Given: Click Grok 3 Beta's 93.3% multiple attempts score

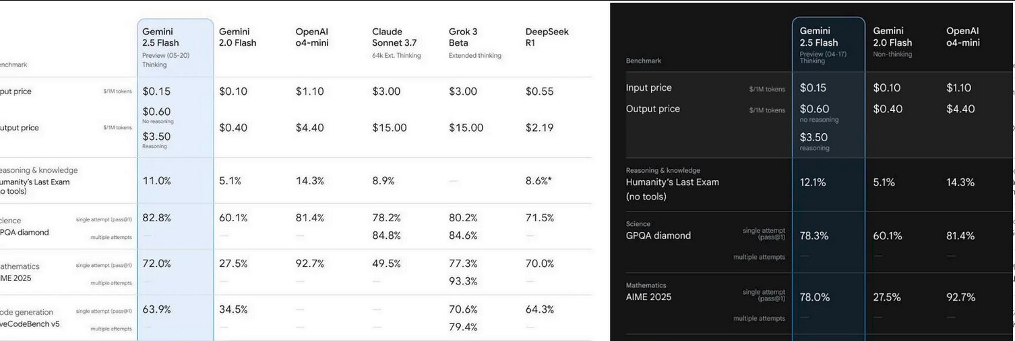Looking at the screenshot, I should pyautogui.click(x=463, y=281).
